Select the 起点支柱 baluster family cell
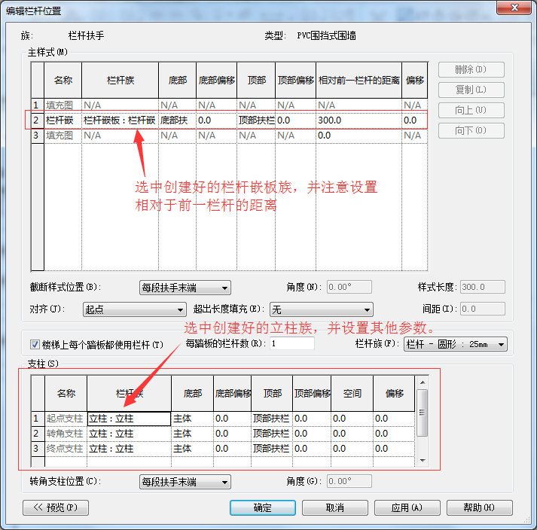Screen dimensions: 537x530 pos(128,419)
